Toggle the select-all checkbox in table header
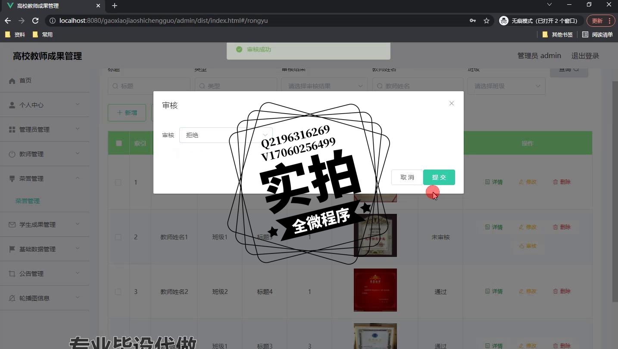Screen dimensions: 618x349 pyautogui.click(x=119, y=143)
